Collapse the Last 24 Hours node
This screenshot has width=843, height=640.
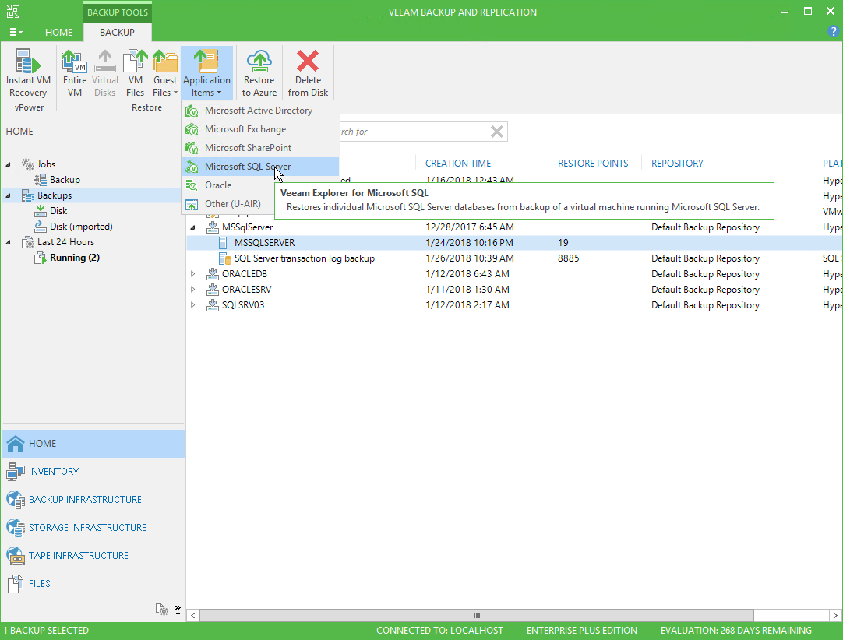tap(8, 242)
